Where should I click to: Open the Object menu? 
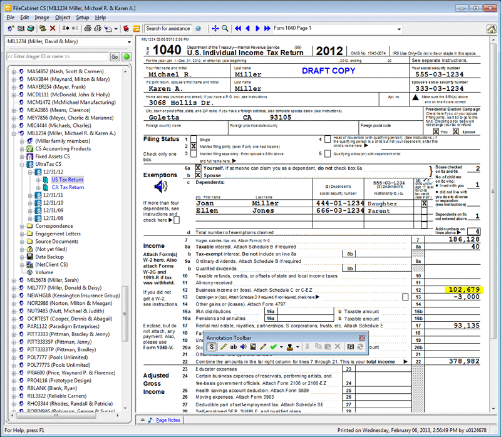(x=63, y=18)
